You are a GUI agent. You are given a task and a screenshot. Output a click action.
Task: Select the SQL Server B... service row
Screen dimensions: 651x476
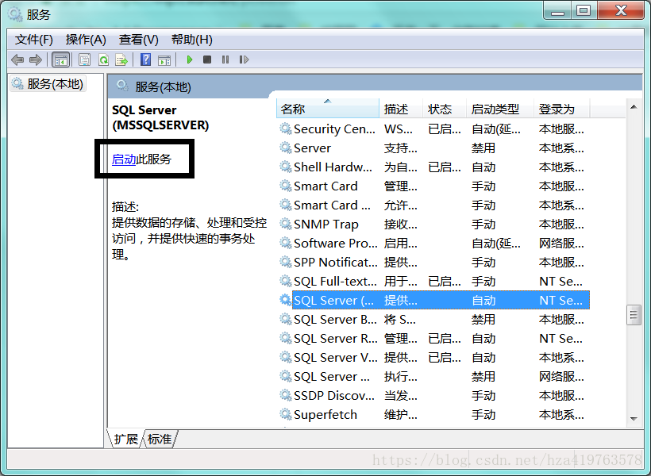click(x=433, y=319)
